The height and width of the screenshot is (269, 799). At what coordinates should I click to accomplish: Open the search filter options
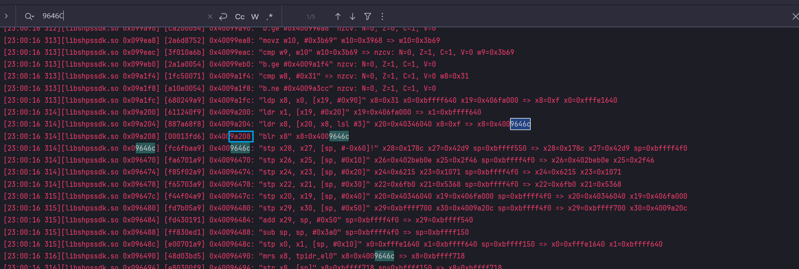pos(367,16)
